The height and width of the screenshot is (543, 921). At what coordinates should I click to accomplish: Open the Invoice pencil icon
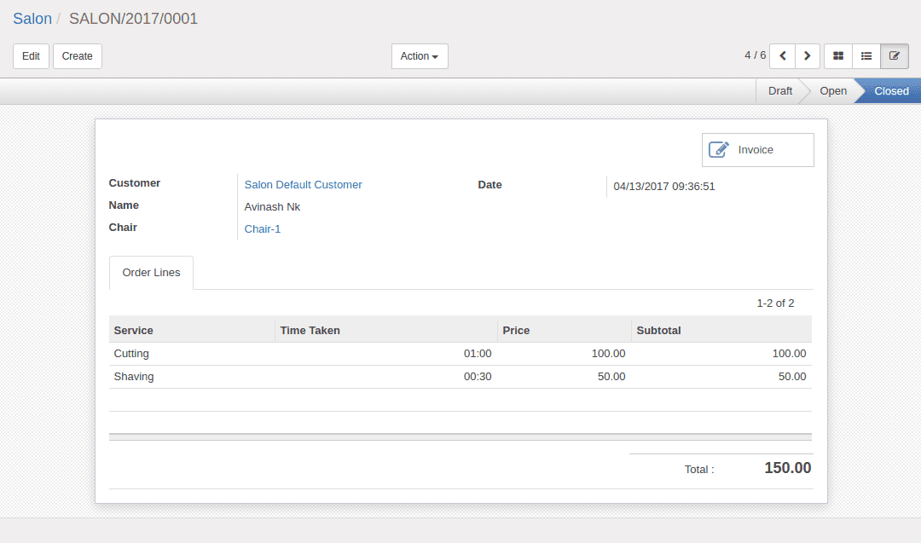718,150
